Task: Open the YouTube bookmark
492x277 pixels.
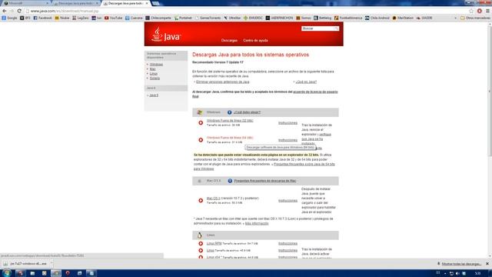Action: coord(113,18)
